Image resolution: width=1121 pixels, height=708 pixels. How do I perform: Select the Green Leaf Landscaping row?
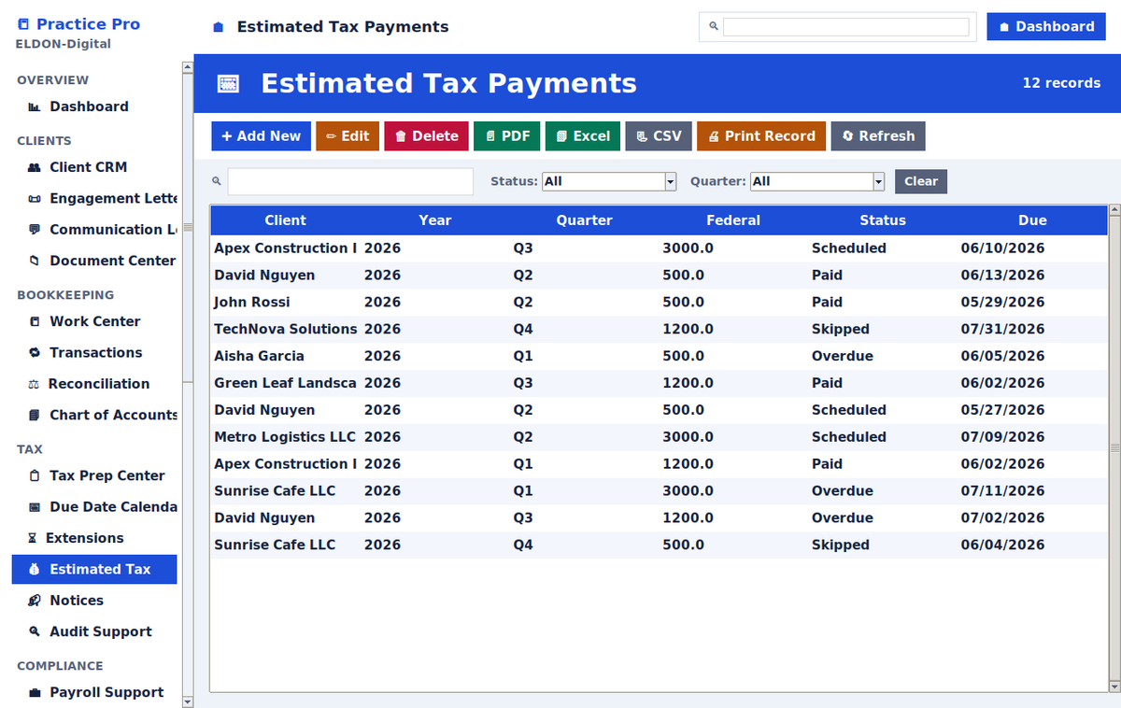[659, 383]
